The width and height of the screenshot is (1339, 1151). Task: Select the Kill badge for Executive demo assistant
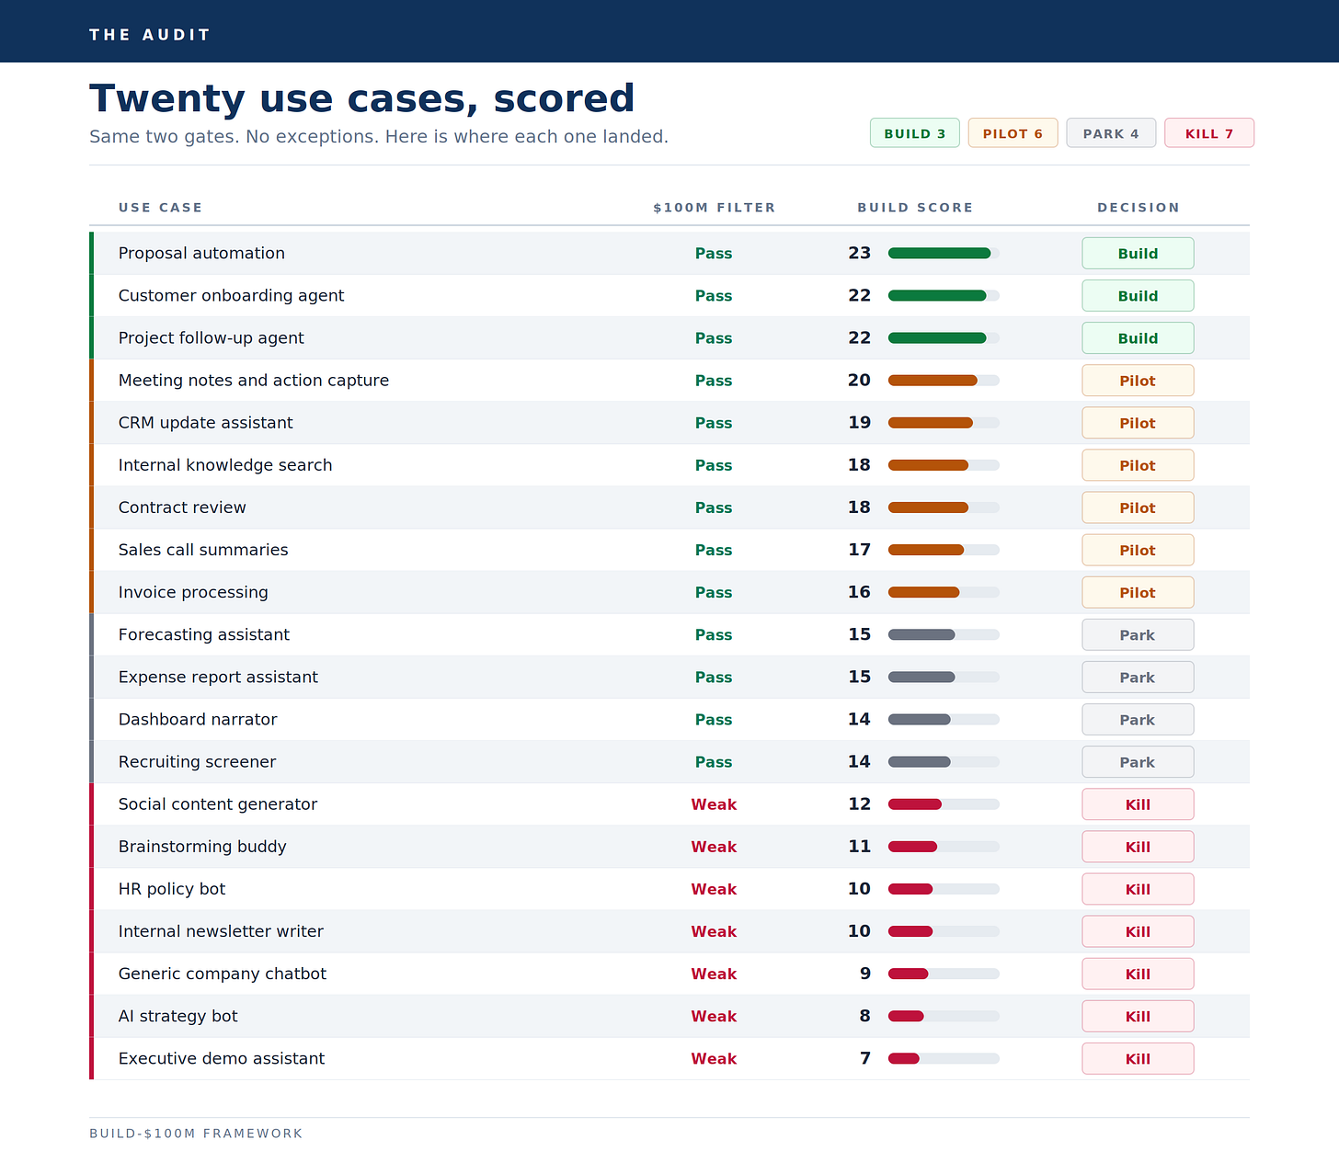click(1138, 1058)
